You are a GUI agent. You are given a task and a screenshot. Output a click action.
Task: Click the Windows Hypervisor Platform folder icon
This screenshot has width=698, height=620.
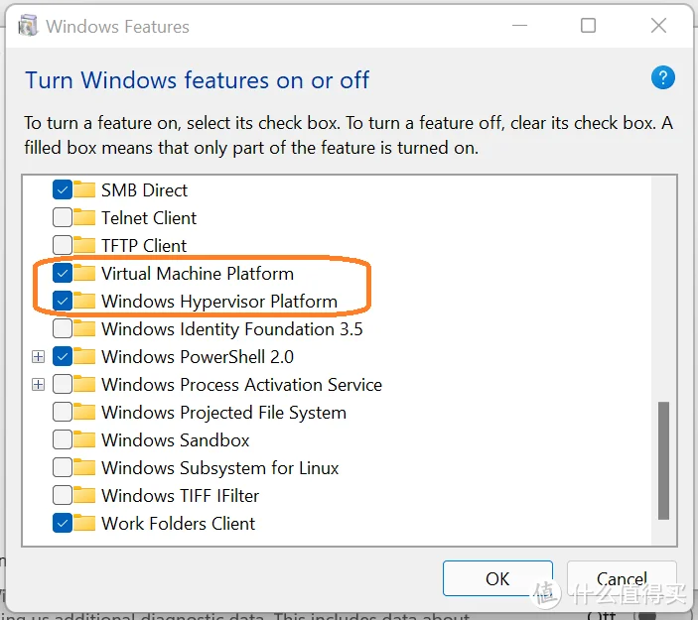pyautogui.click(x=84, y=301)
